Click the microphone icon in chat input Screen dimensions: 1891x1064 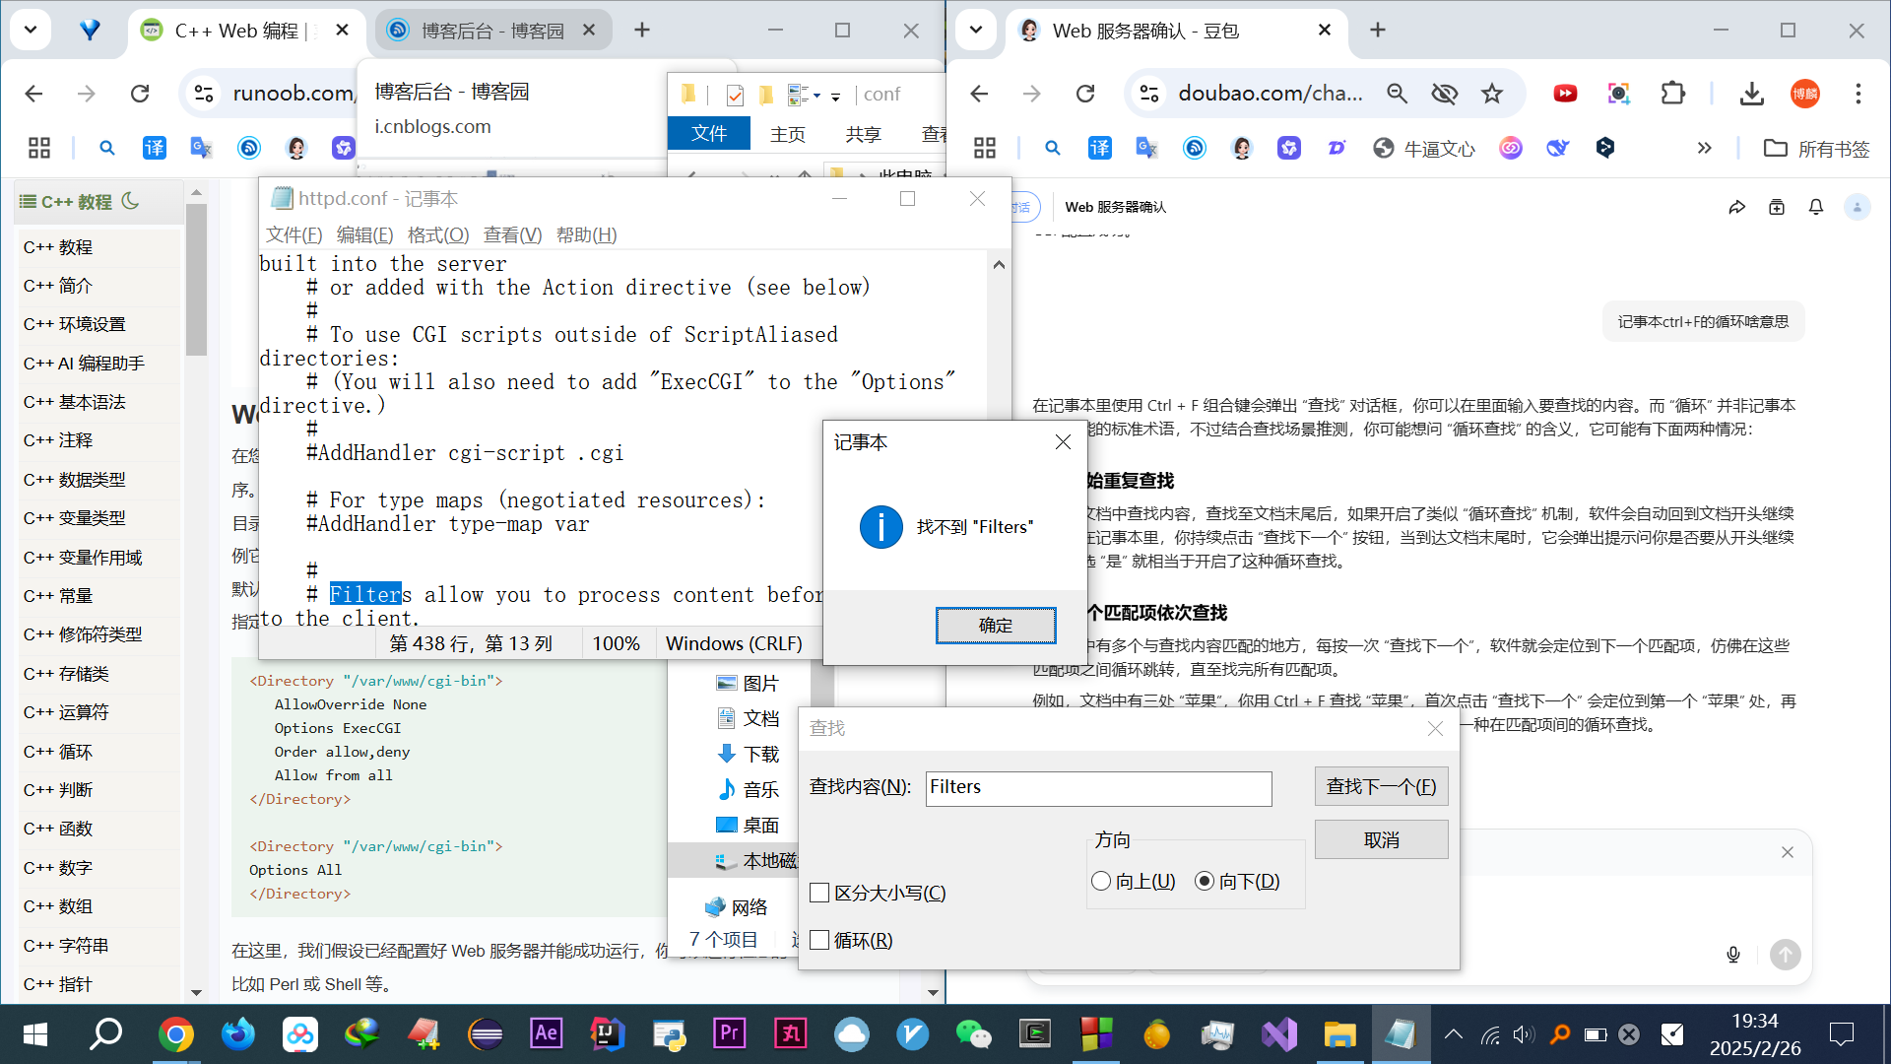pos(1732,954)
